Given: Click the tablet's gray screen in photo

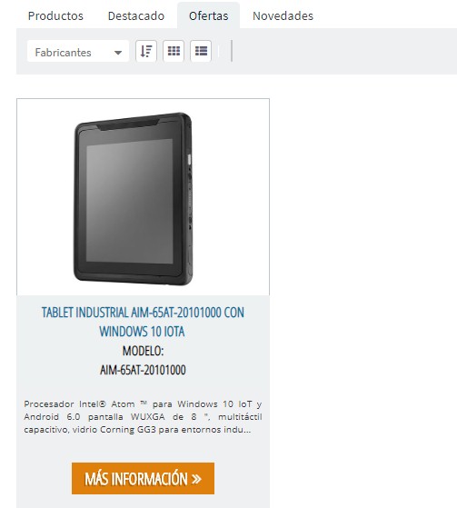Looking at the screenshot, I should (130, 201).
